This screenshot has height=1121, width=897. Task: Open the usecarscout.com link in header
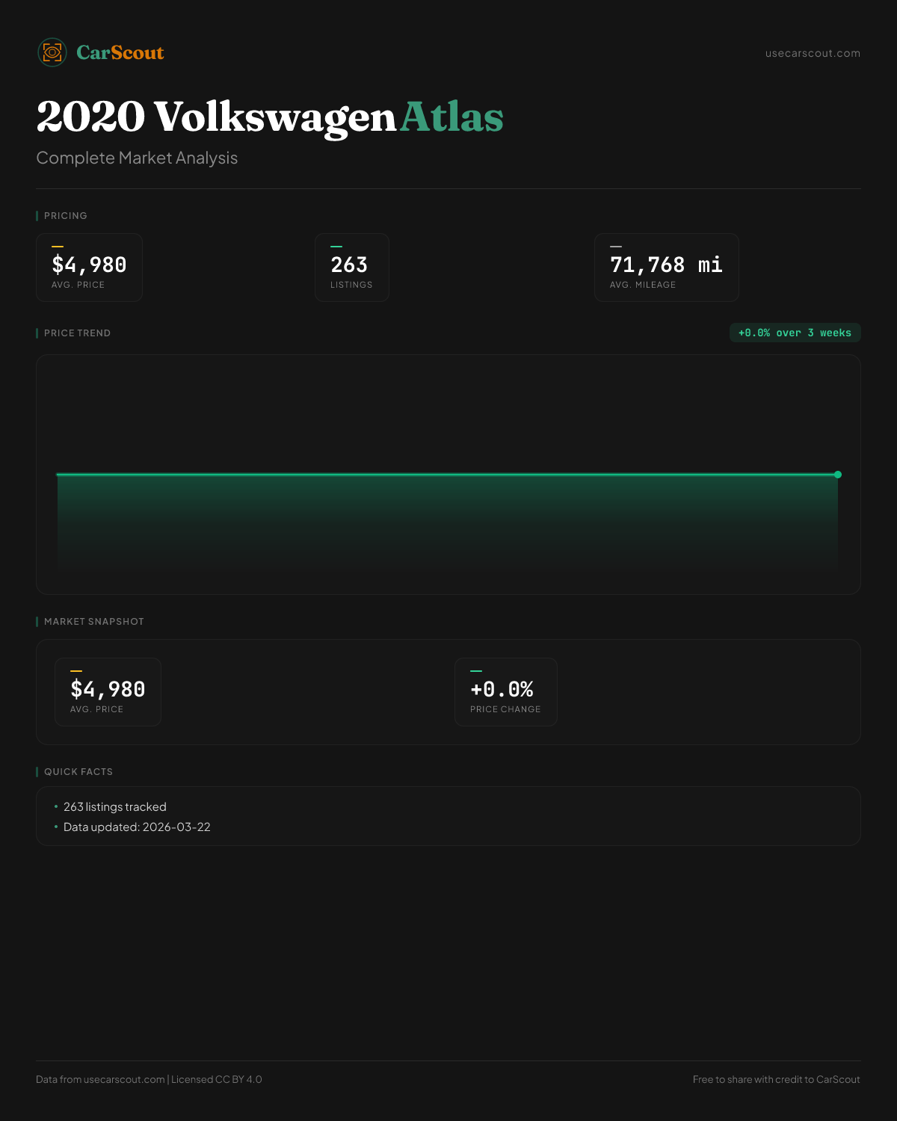pos(813,53)
